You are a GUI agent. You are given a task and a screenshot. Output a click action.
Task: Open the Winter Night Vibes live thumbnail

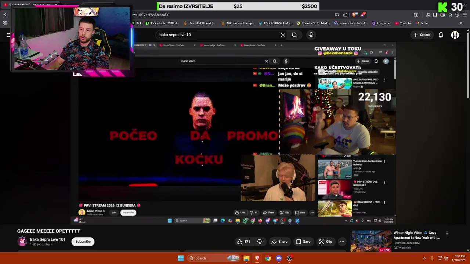tap(371, 241)
